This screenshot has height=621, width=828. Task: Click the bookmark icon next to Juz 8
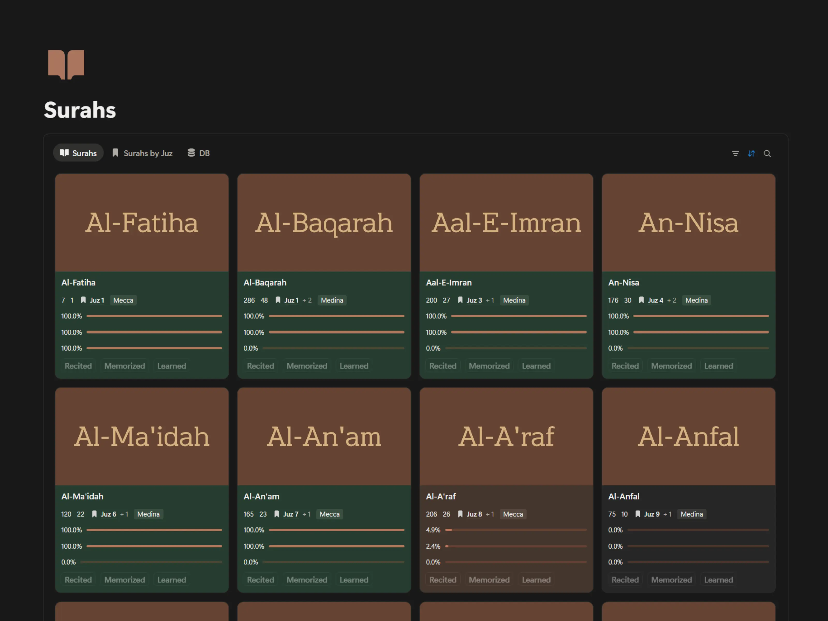pos(460,514)
